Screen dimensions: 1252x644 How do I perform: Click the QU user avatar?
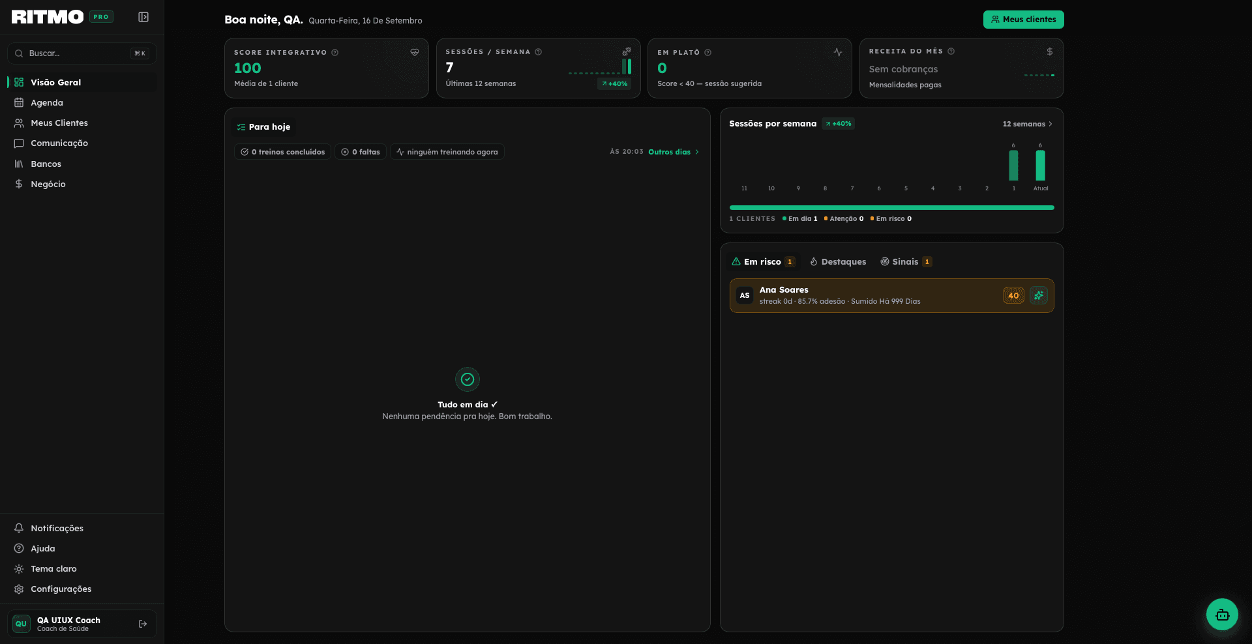pos(22,624)
